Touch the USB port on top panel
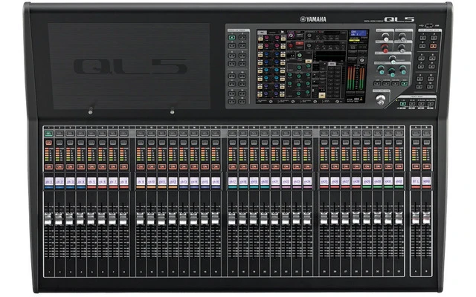This screenshot has width=476, height=297. pyautogui.click(x=429, y=26)
